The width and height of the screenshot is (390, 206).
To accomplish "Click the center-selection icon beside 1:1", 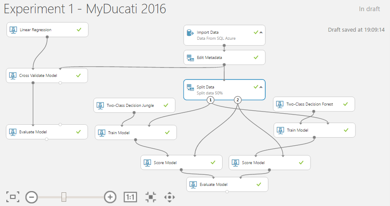I will [x=150, y=197].
